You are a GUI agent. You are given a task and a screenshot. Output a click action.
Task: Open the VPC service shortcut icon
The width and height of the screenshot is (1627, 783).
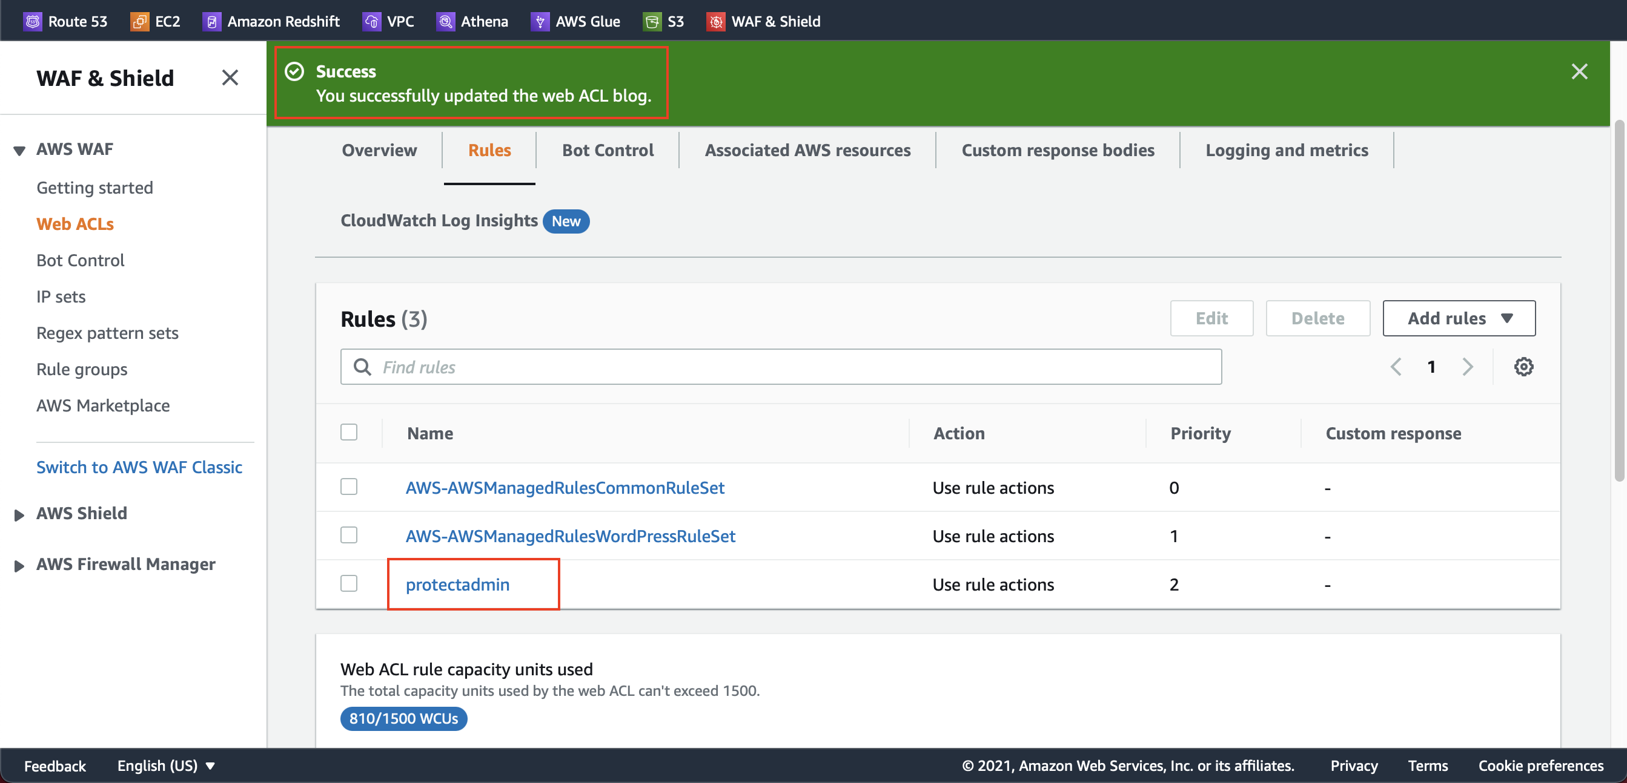(371, 21)
